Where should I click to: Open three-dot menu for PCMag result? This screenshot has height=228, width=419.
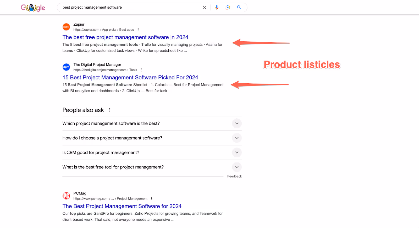coord(151,199)
